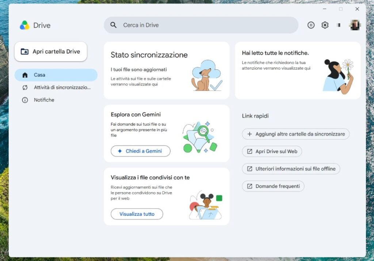The width and height of the screenshot is (374, 261).
Task: Select Casa in the sidebar
Action: pos(56,75)
